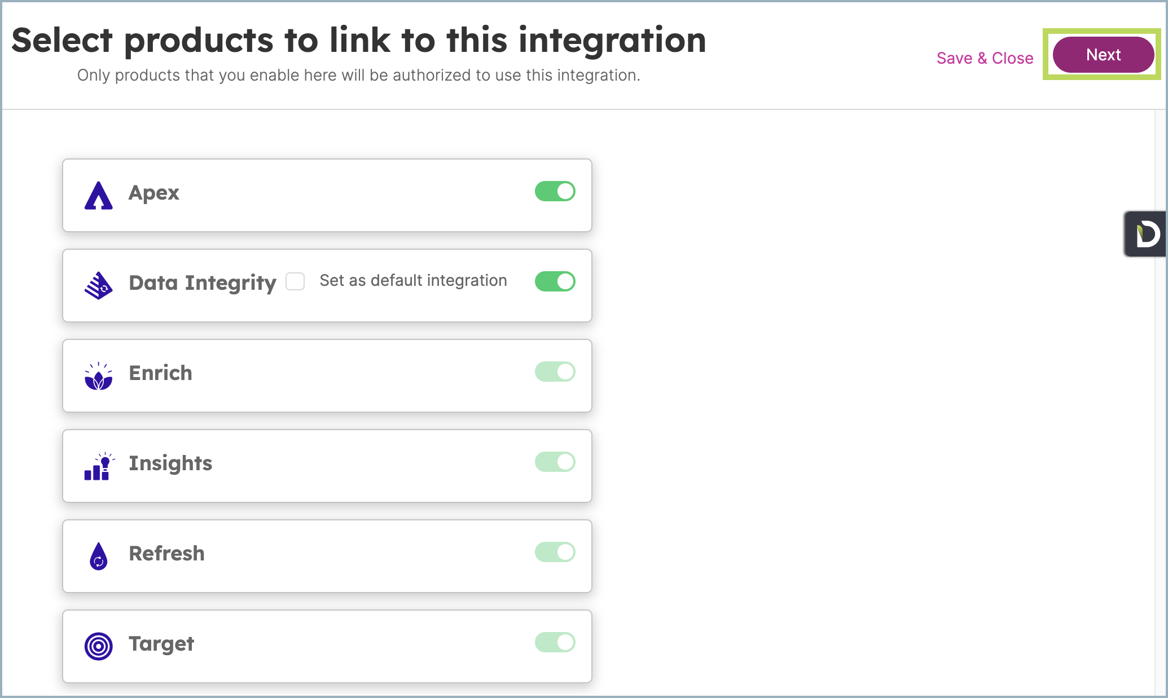Click the Refresh droplet icon
The width and height of the screenshot is (1168, 698).
(98, 556)
